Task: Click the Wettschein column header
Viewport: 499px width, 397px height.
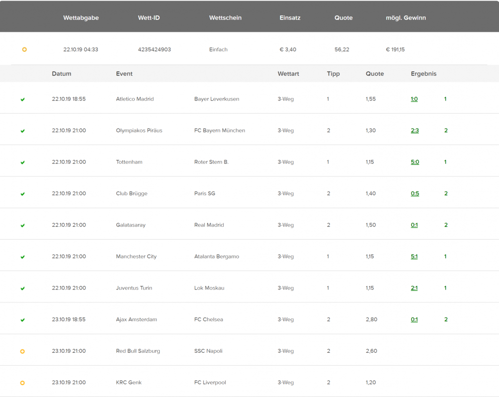Action: [x=226, y=18]
